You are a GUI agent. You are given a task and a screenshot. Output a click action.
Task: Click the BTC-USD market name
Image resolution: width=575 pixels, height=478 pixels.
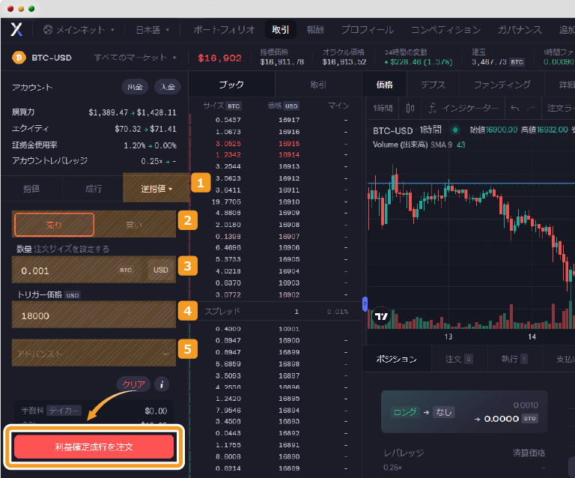coord(52,58)
